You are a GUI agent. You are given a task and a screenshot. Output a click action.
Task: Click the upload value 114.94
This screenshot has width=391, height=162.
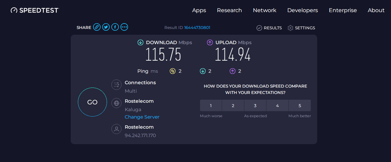point(233,55)
